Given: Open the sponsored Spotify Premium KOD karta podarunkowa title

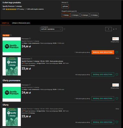Looking at the screenshot, I should [42, 61].
